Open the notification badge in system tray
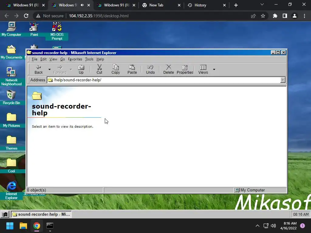This screenshot has height=233, width=311. [302, 226]
